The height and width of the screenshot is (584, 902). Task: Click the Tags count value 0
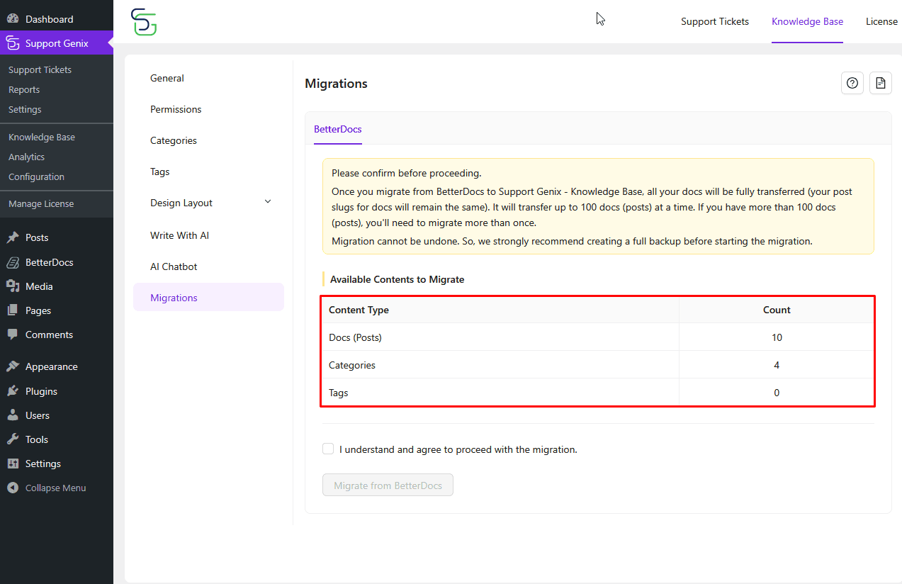coord(777,393)
